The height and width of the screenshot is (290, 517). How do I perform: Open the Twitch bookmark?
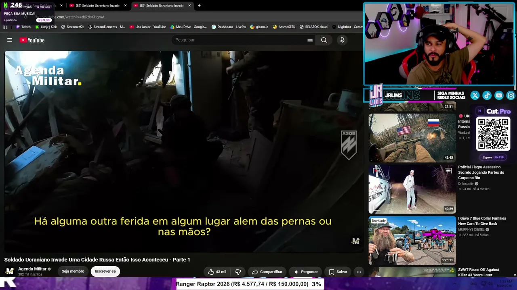click(23, 27)
